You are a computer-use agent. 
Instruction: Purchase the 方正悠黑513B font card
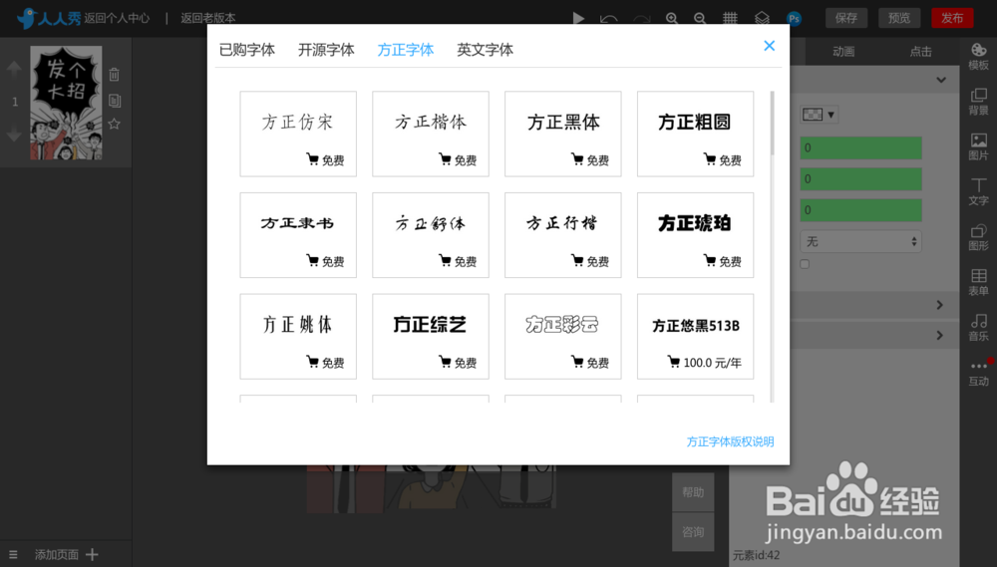(696, 336)
